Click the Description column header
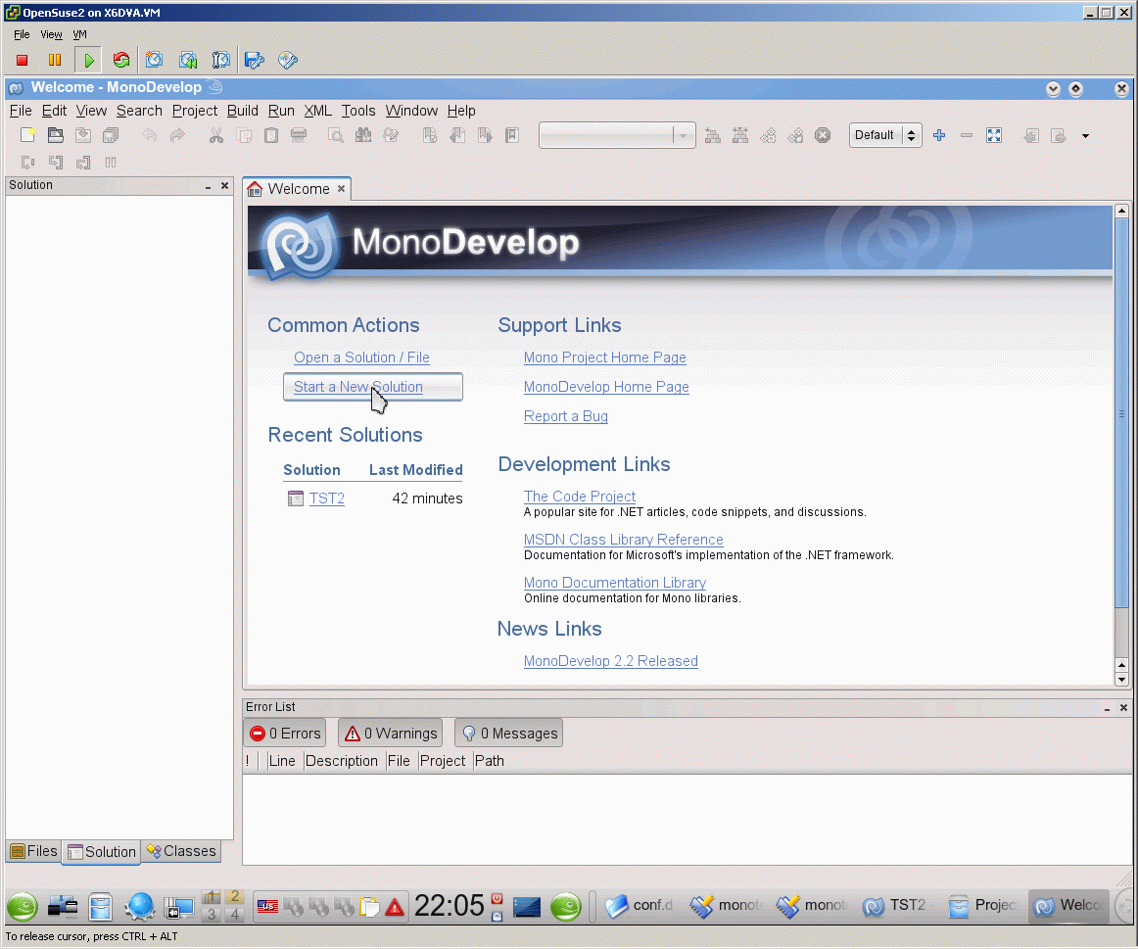The width and height of the screenshot is (1138, 949). [x=341, y=761]
